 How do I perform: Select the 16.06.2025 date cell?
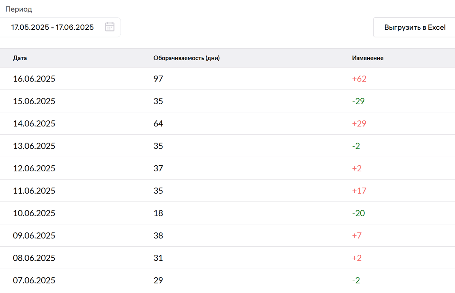point(34,78)
